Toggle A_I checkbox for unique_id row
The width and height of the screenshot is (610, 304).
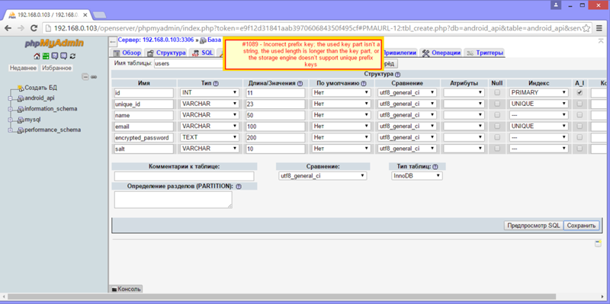[579, 104]
